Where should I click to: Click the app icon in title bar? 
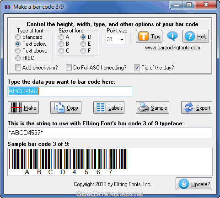(x=7, y=7)
